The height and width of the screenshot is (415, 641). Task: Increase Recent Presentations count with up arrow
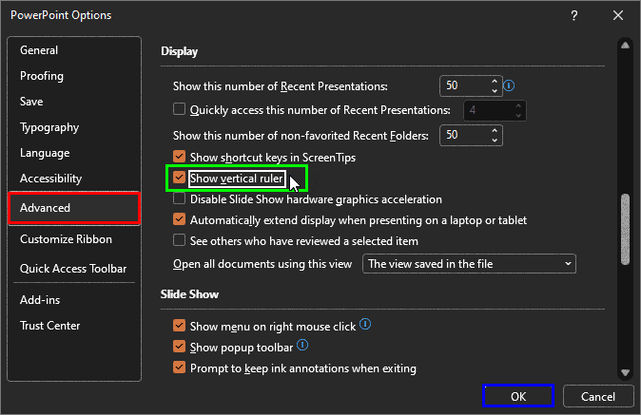tap(495, 82)
